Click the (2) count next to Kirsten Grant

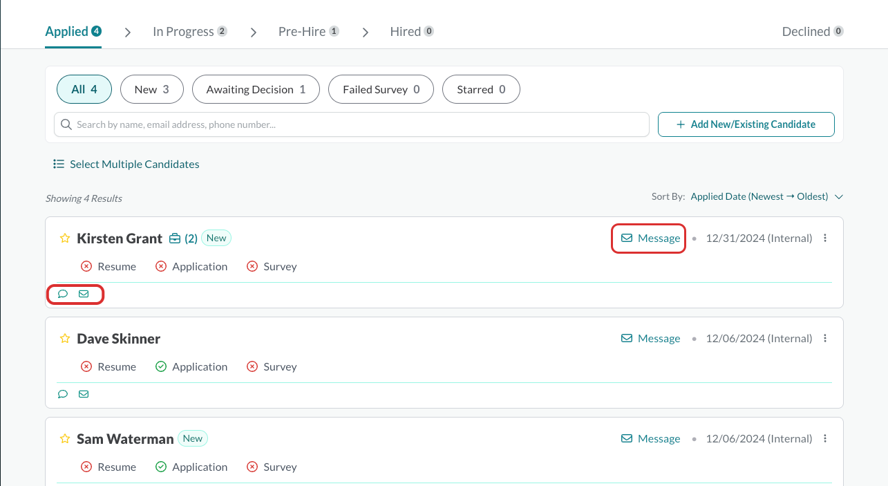(191, 239)
